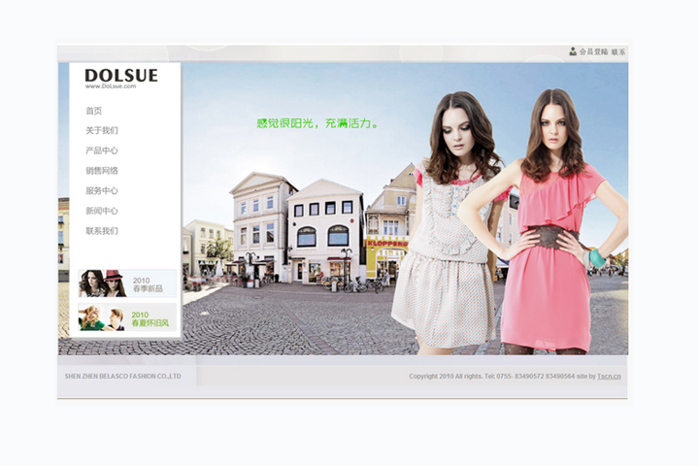The height and width of the screenshot is (466, 699).
Task: Click the www.DoLsue.com URL text
Action: tap(110, 86)
